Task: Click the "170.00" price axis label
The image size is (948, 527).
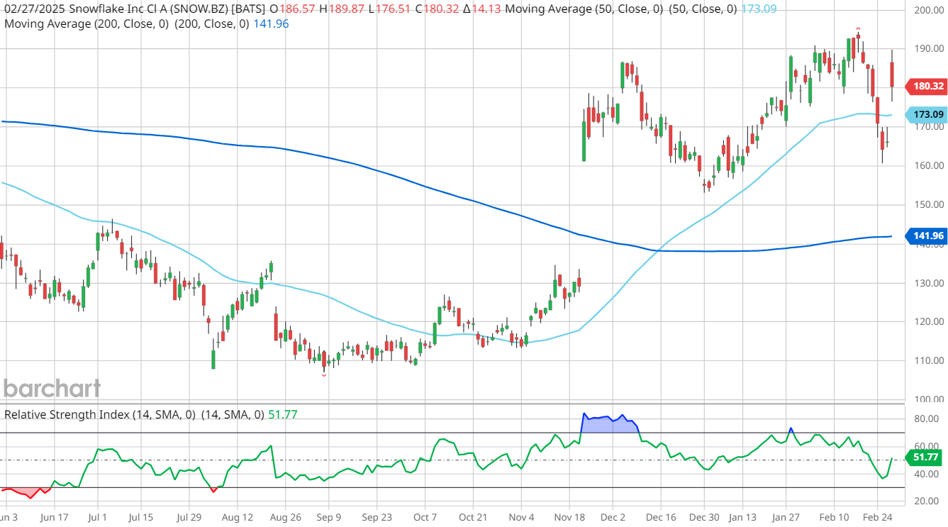Action: (929, 127)
